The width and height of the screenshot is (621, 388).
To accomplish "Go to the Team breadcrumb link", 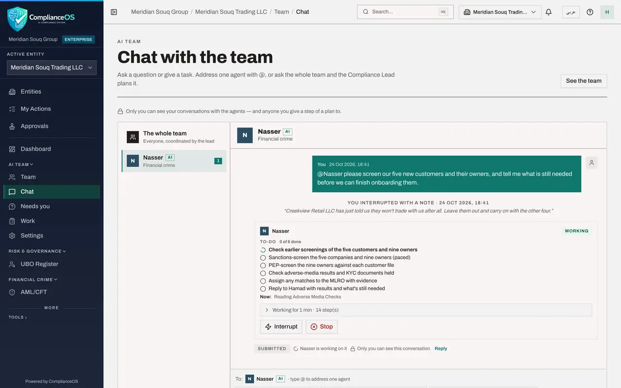I will tap(281, 12).
